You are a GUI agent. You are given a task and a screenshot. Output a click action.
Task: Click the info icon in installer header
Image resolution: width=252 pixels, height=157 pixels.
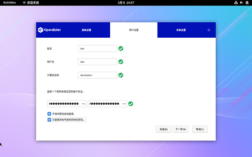click(x=209, y=30)
